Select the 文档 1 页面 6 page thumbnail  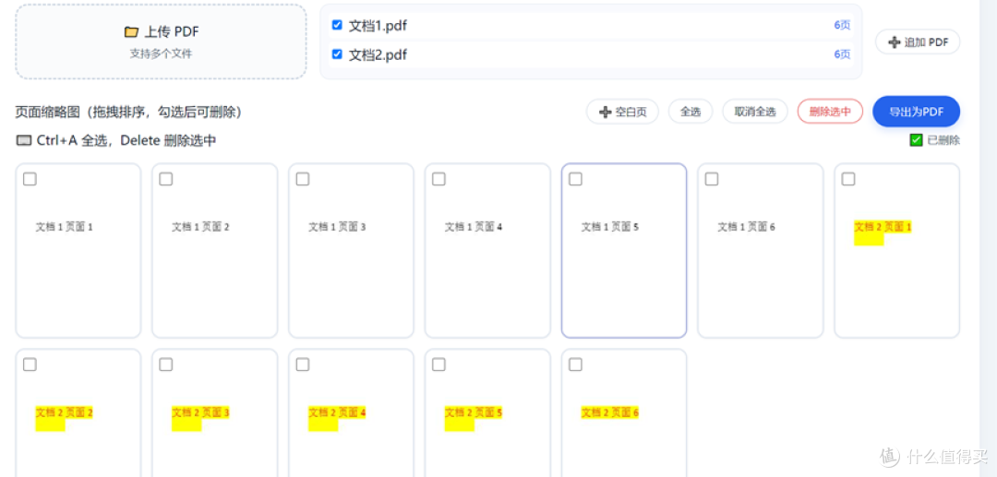760,250
